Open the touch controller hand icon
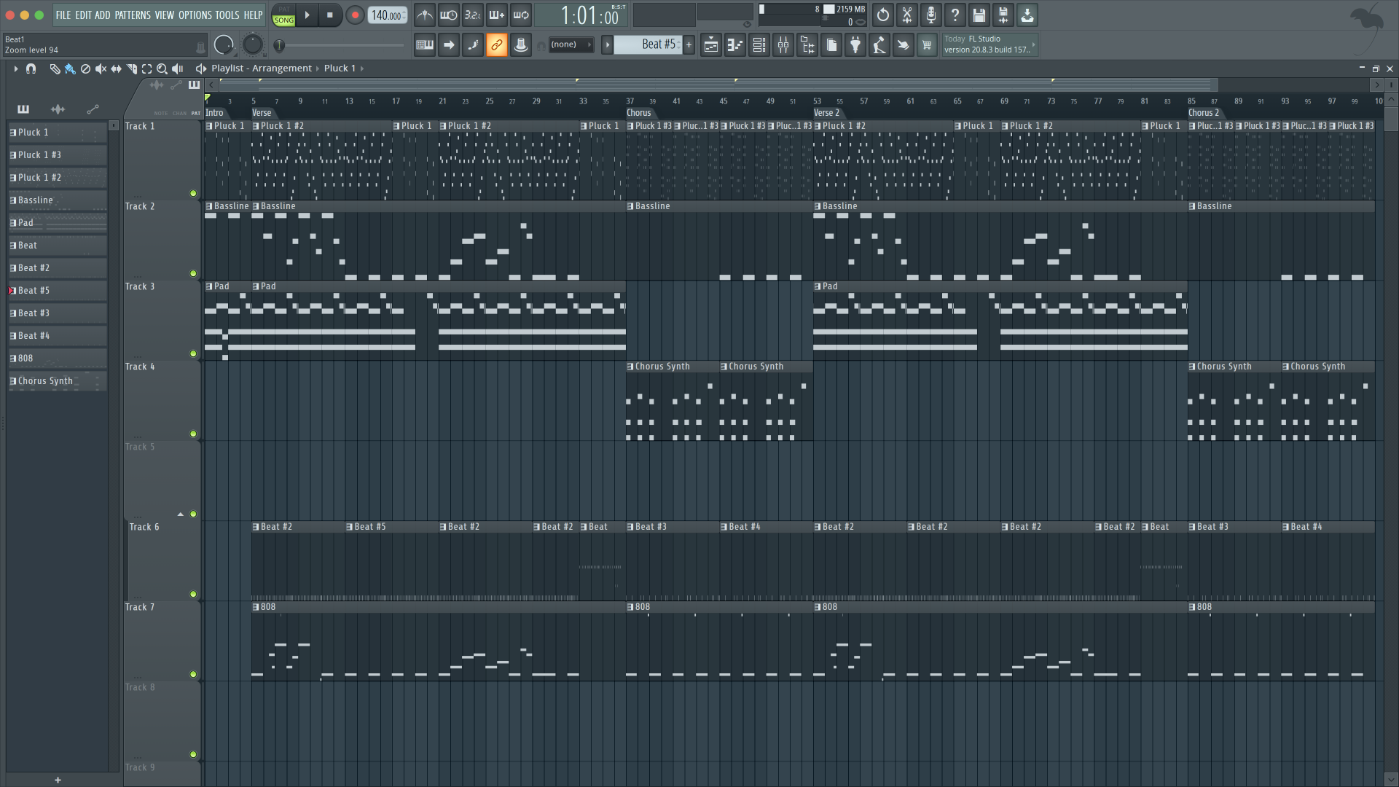1399x787 pixels. tap(904, 45)
